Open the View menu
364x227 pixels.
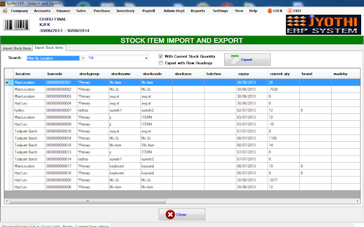[239, 11]
